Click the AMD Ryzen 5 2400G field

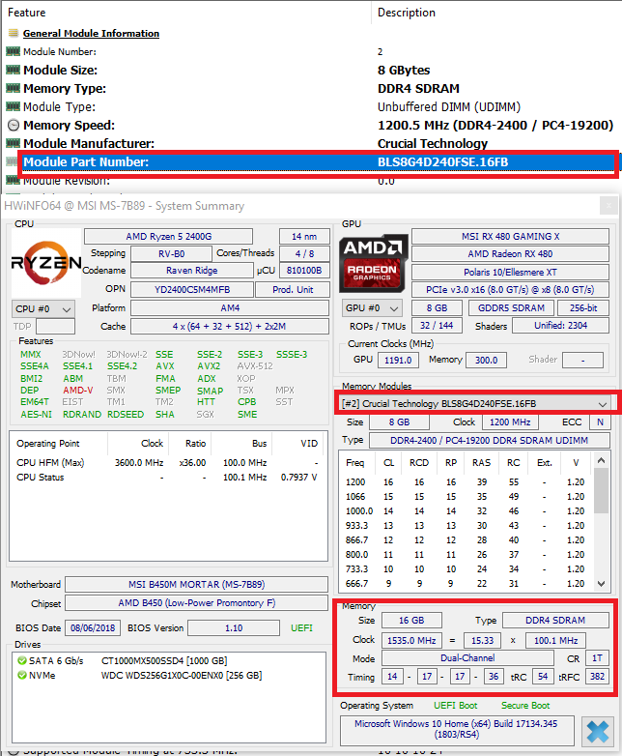pyautogui.click(x=169, y=236)
